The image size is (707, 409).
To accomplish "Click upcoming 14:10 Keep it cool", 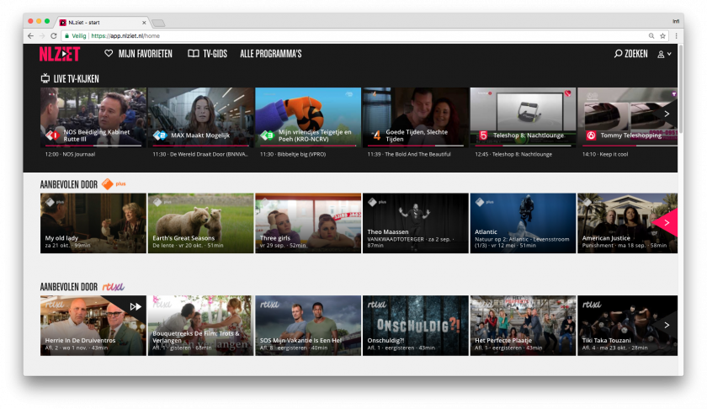I will pyautogui.click(x=605, y=154).
